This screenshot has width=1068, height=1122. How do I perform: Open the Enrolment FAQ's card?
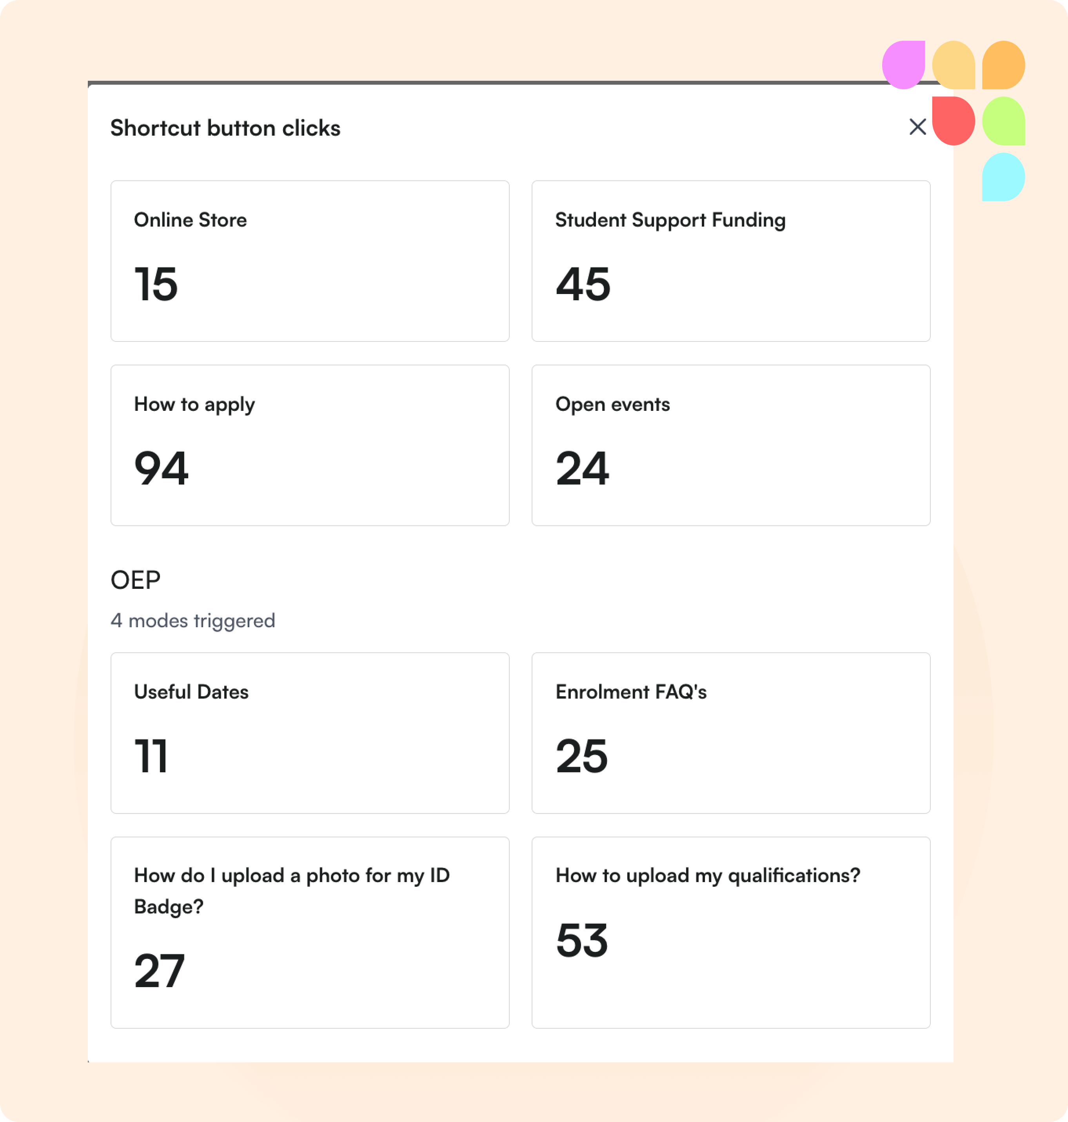730,733
